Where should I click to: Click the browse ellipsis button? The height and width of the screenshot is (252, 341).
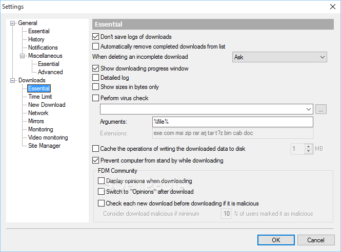click(x=321, y=109)
